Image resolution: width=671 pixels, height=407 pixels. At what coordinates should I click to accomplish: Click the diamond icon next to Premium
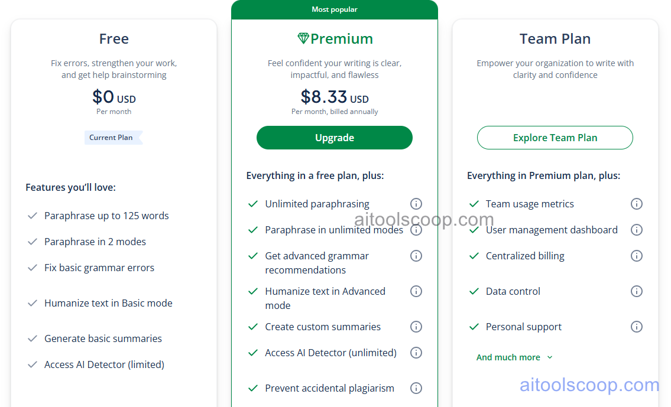(304, 38)
